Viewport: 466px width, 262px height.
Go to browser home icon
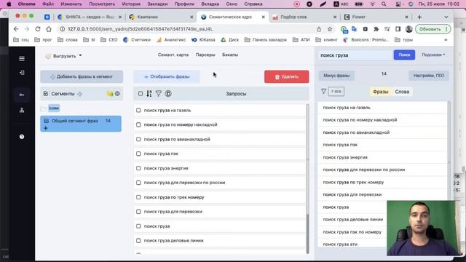coord(49,29)
